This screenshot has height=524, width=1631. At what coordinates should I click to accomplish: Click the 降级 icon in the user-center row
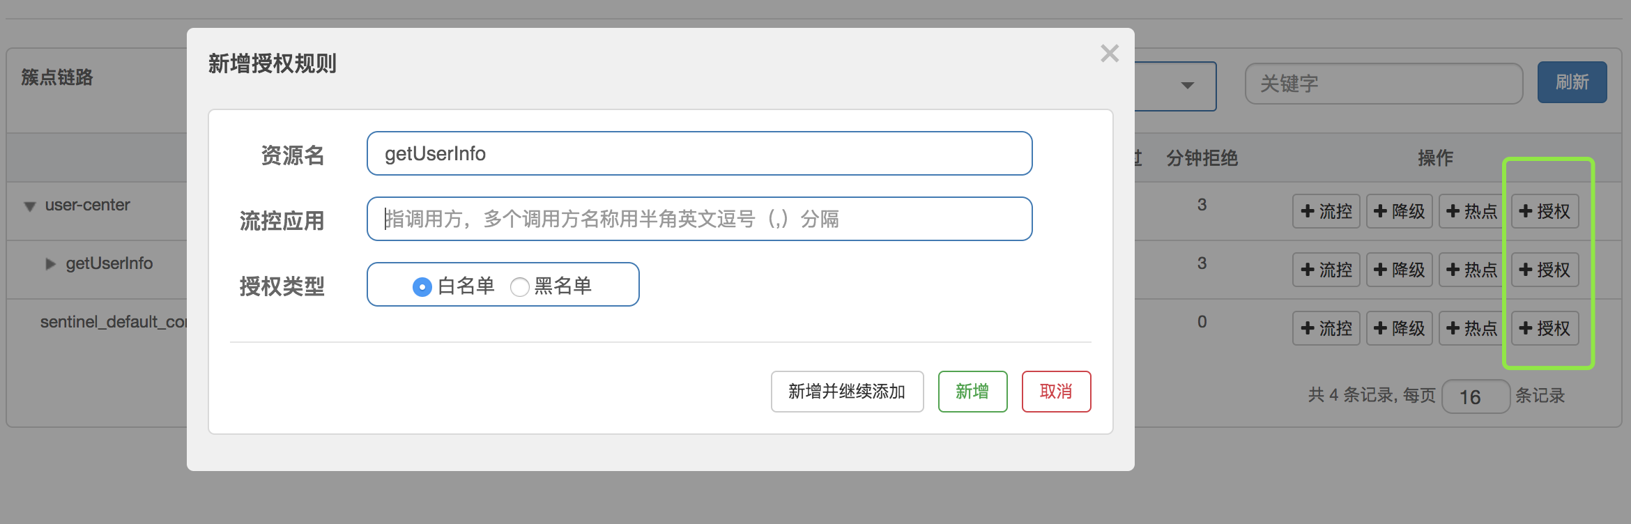(x=1398, y=210)
